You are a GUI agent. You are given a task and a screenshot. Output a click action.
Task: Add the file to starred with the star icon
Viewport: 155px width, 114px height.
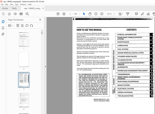point(9,14)
